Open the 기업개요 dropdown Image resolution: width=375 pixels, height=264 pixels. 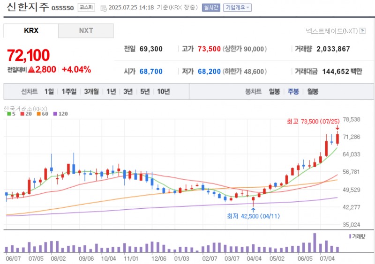click(x=237, y=7)
